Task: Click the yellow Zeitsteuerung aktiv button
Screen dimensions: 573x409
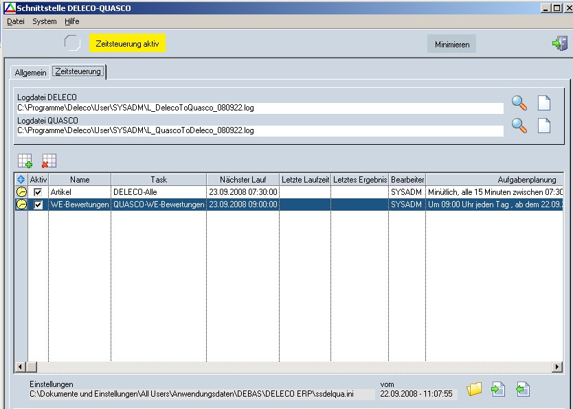Action: [127, 44]
